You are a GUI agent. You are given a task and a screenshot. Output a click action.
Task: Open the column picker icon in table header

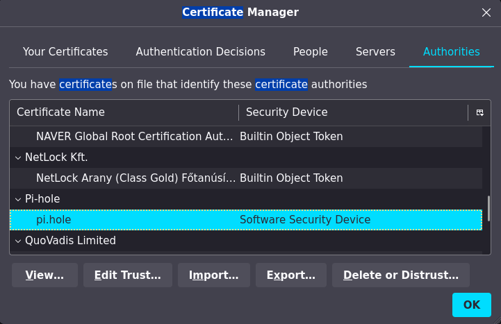tap(479, 112)
